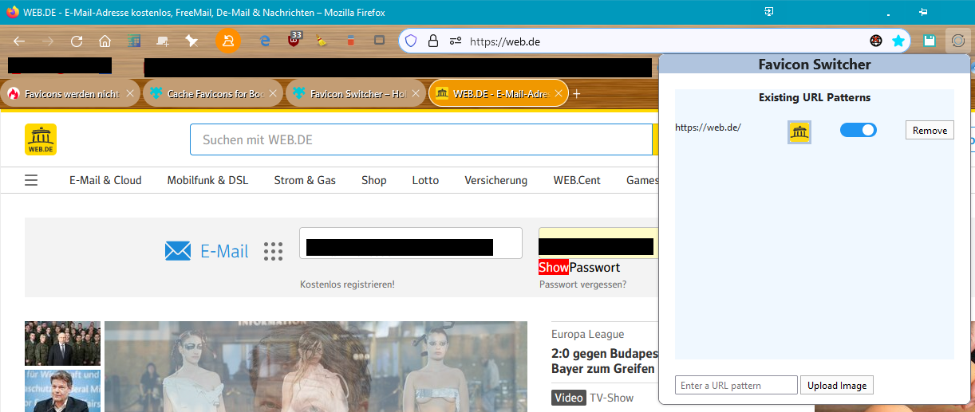Open the Firefox home page icon
This screenshot has width=975, height=412.
pyautogui.click(x=105, y=41)
